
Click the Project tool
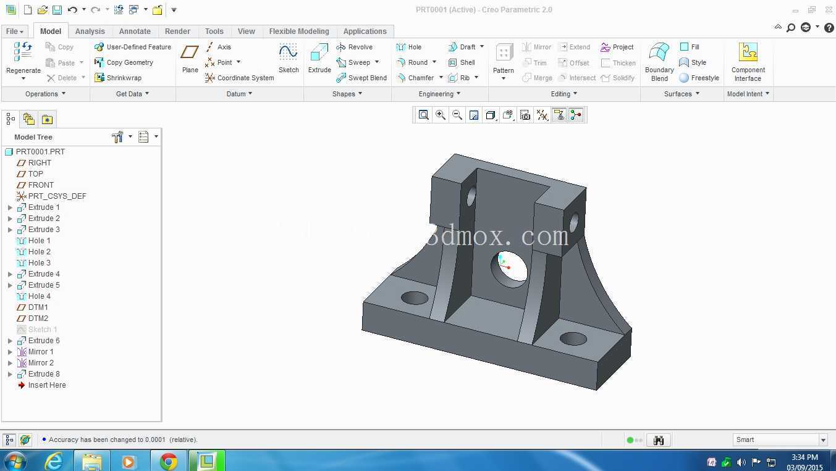pyautogui.click(x=617, y=47)
